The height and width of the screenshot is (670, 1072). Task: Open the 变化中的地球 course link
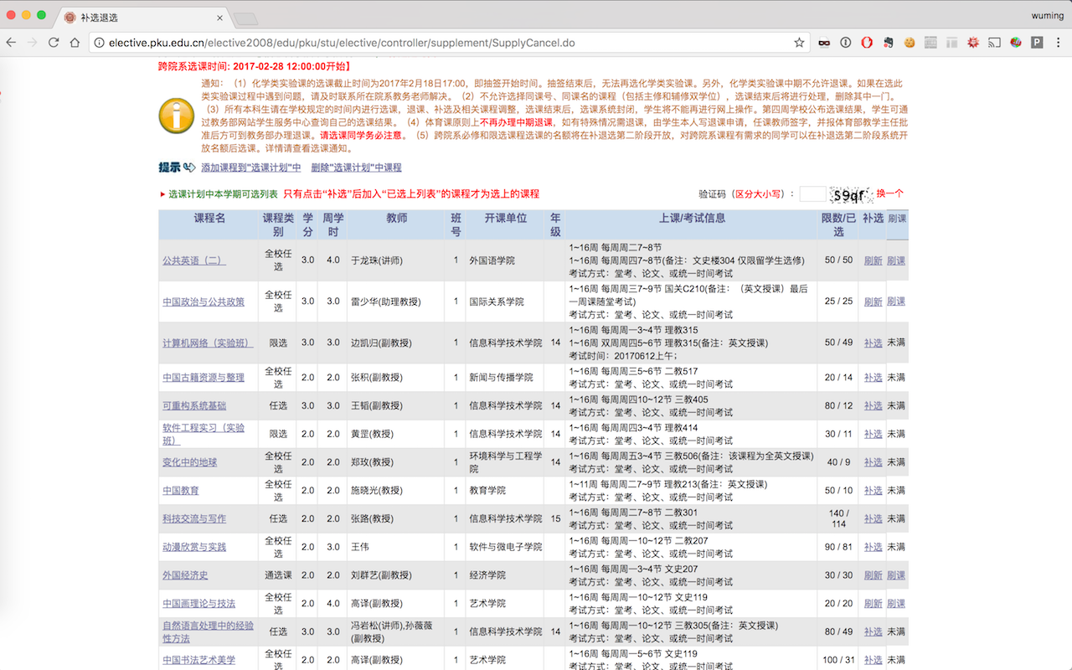coord(189,462)
